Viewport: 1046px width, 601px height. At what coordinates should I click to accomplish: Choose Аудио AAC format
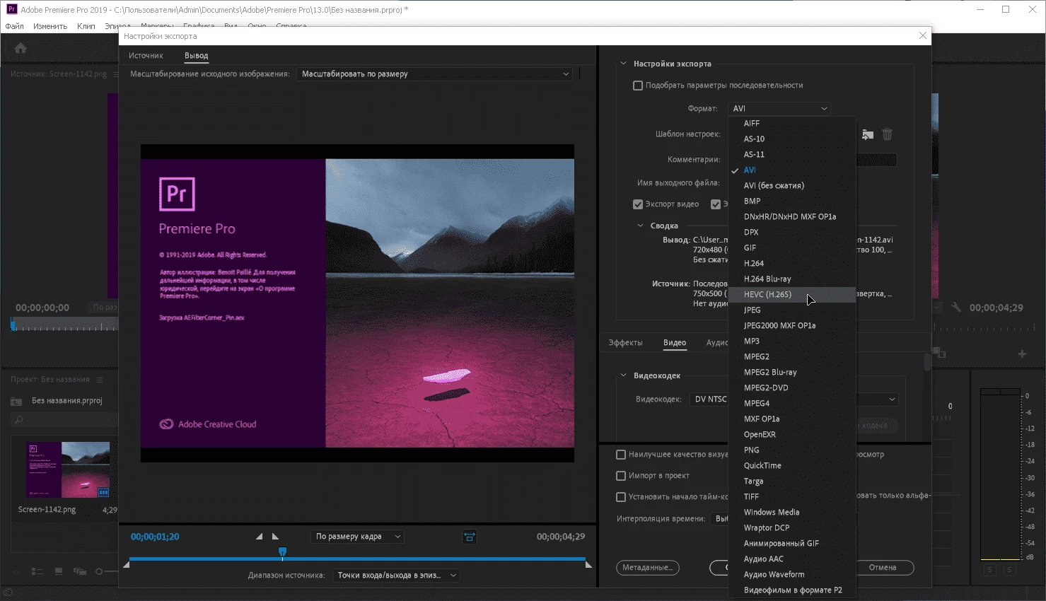792,559
